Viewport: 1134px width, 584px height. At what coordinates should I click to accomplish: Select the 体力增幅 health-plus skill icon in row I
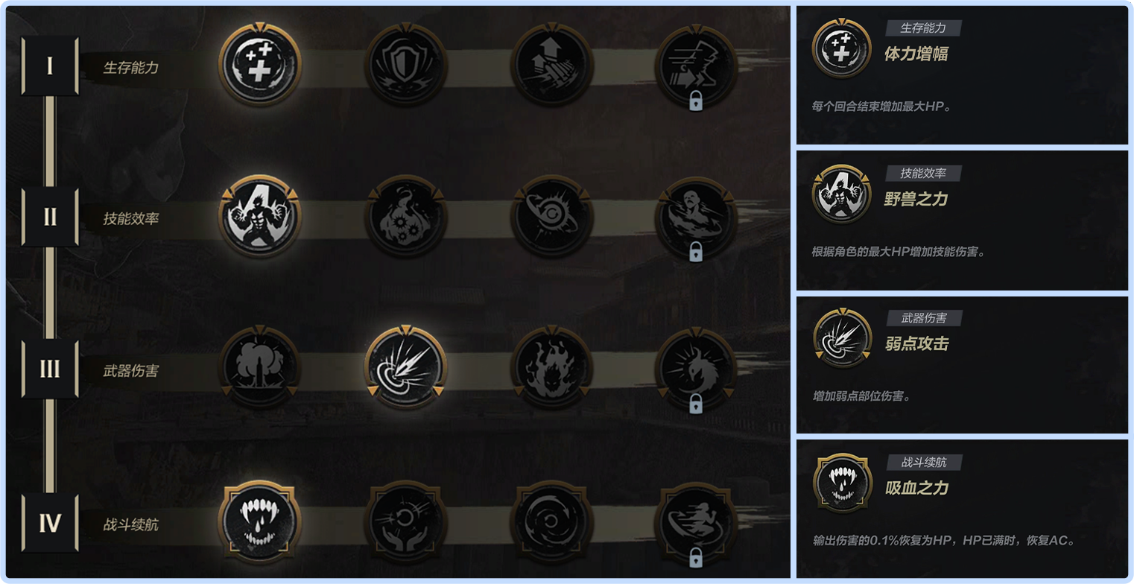[x=259, y=64]
